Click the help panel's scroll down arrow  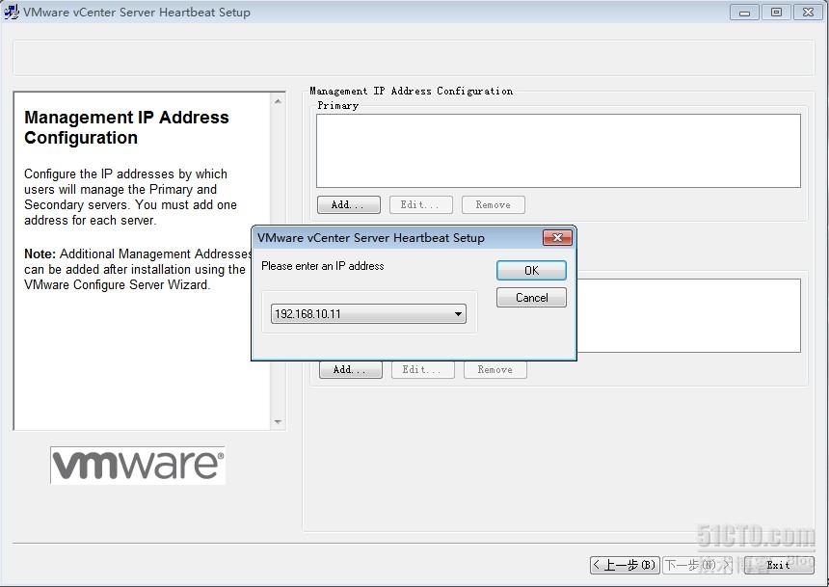pos(278,422)
